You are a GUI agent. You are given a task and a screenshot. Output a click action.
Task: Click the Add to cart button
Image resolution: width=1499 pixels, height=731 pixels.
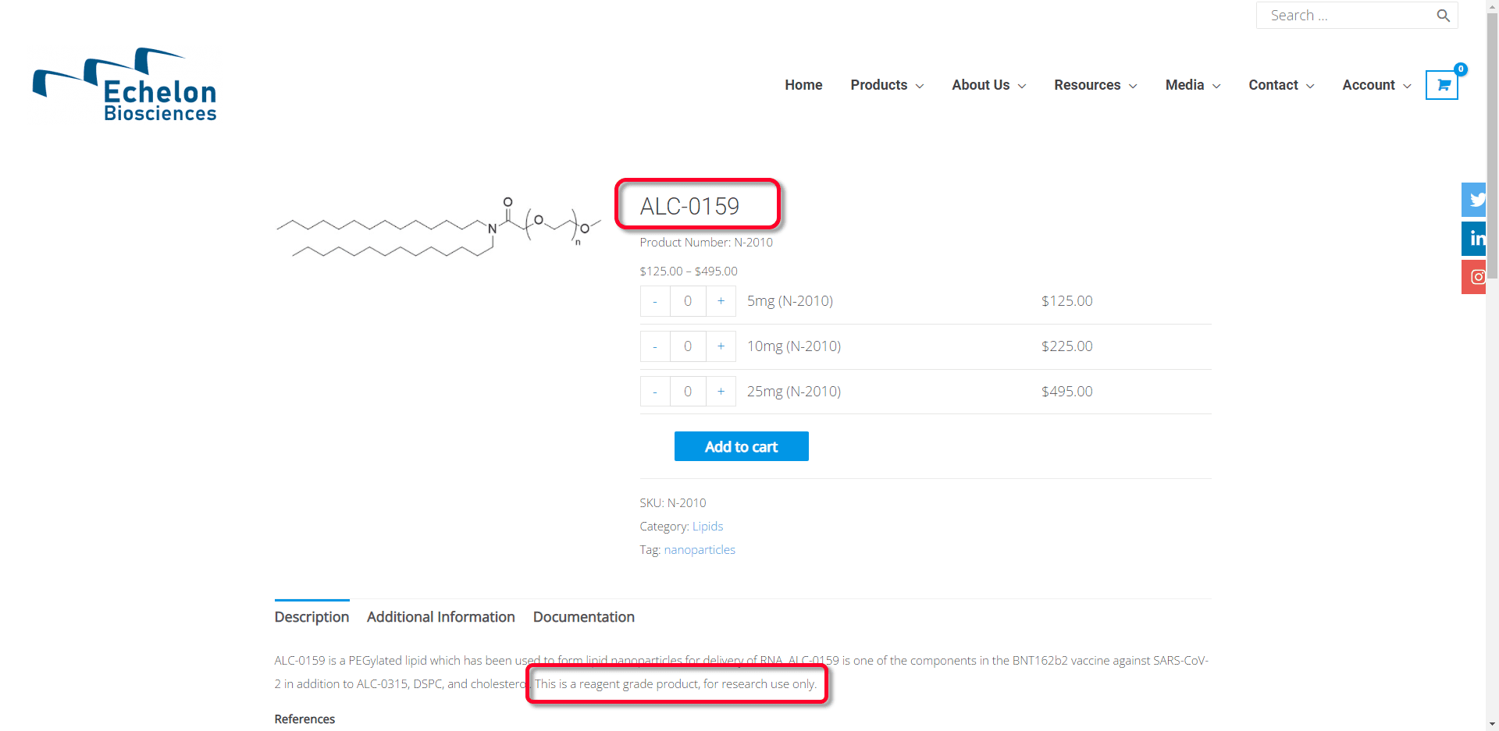click(742, 446)
